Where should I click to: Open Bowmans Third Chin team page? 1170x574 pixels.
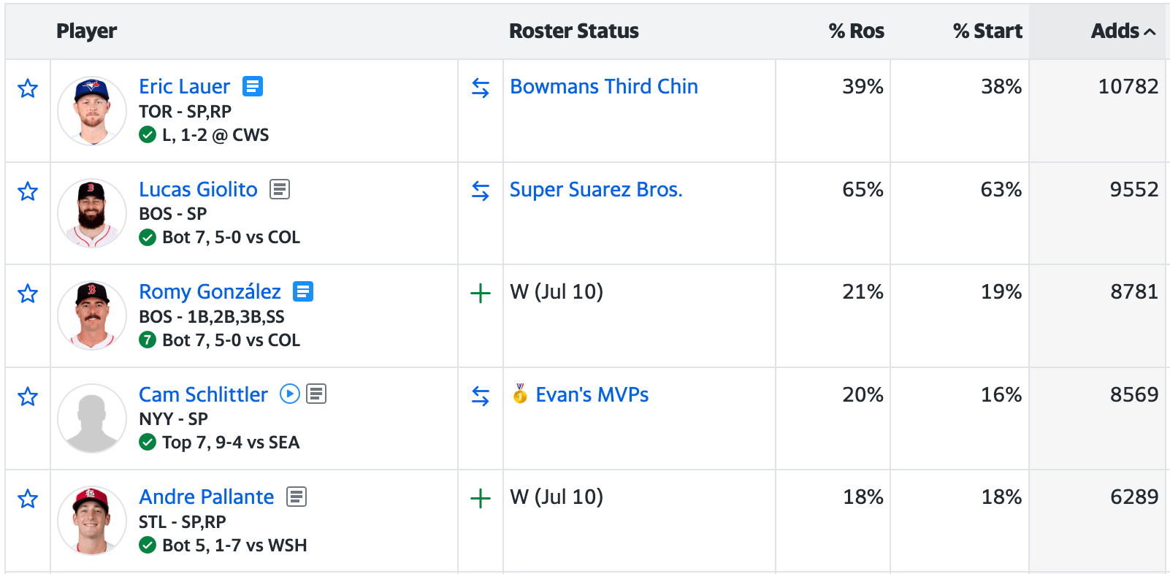[604, 86]
